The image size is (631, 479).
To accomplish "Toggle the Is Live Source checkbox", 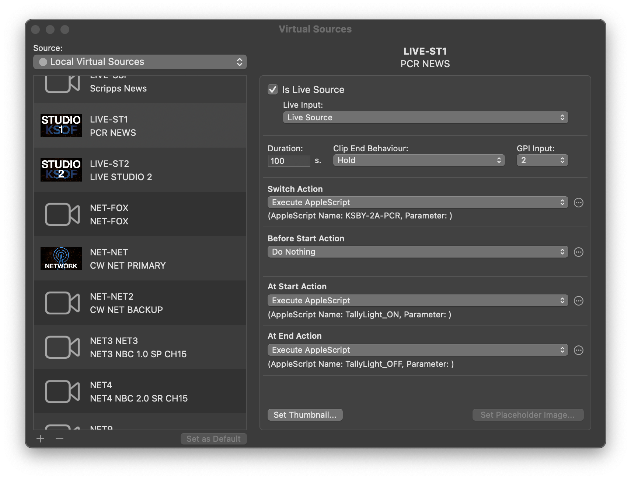I will pyautogui.click(x=273, y=89).
